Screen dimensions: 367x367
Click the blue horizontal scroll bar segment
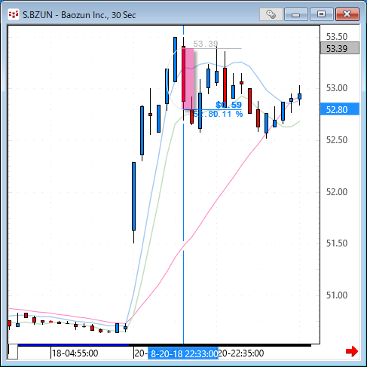coord(73,345)
